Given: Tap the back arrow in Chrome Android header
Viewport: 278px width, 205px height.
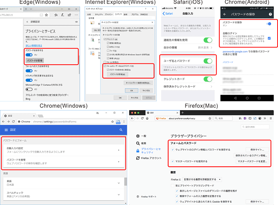Looking at the screenshot, I should pyautogui.click(x=224, y=14).
